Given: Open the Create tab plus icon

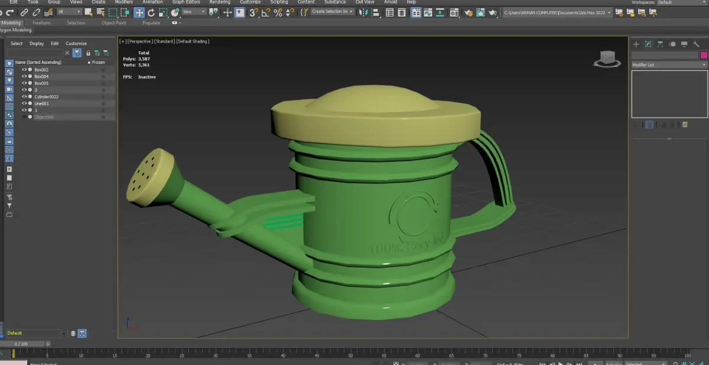Looking at the screenshot, I should click(636, 44).
